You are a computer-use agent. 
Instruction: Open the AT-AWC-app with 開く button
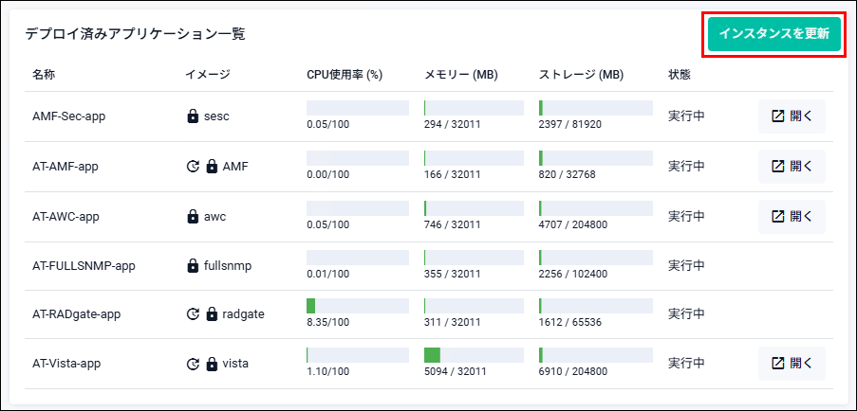(792, 217)
